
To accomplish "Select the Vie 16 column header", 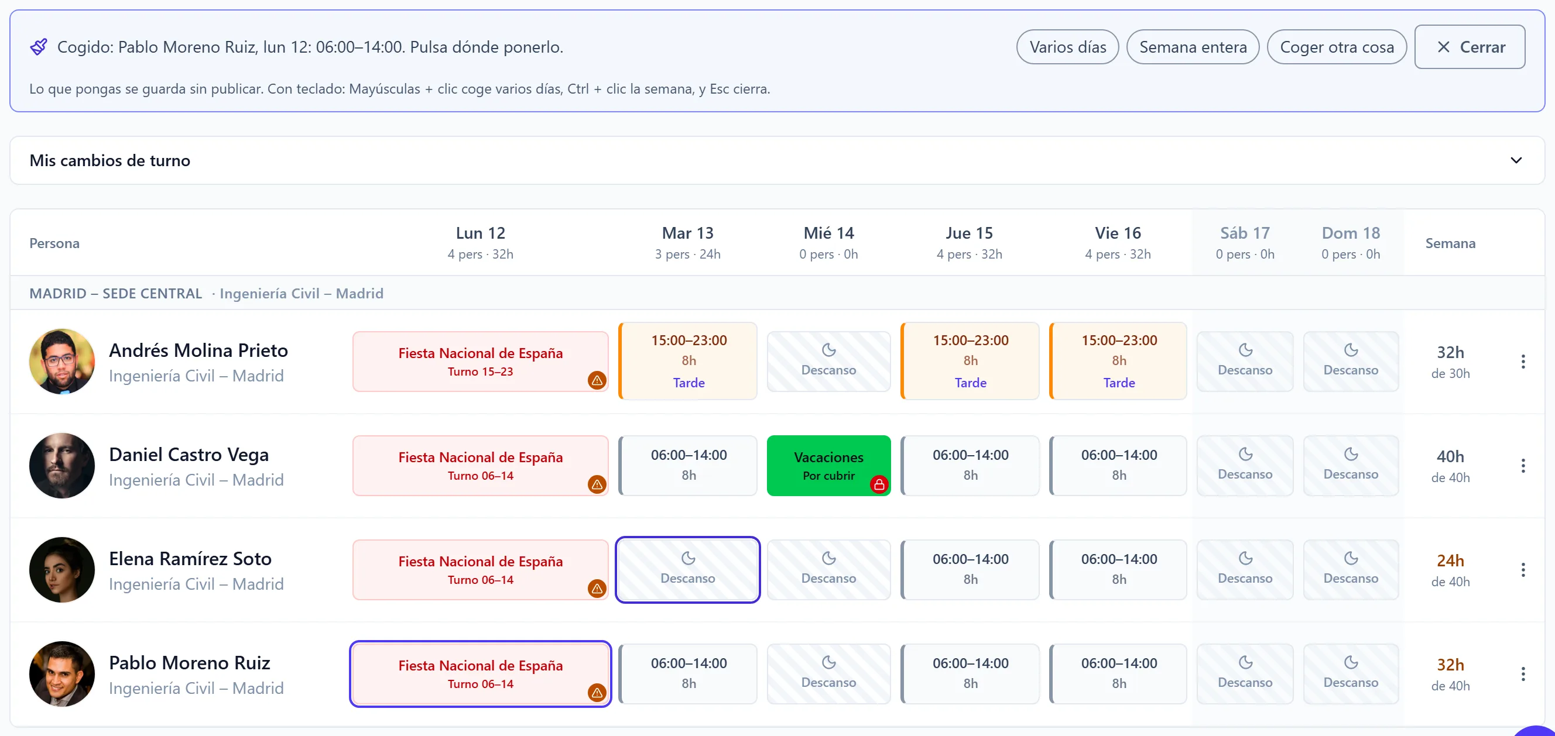I will 1117,243.
